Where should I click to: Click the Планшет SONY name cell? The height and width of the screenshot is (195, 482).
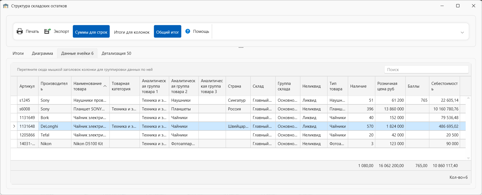pyautogui.click(x=90, y=109)
